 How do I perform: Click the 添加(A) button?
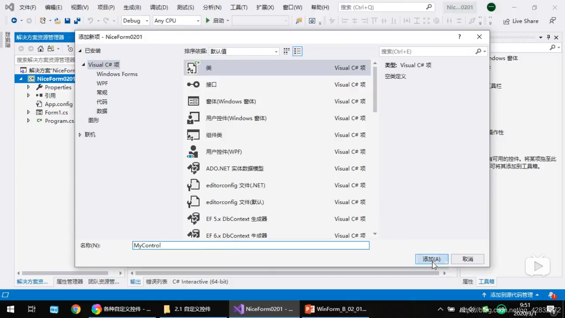pos(431,259)
